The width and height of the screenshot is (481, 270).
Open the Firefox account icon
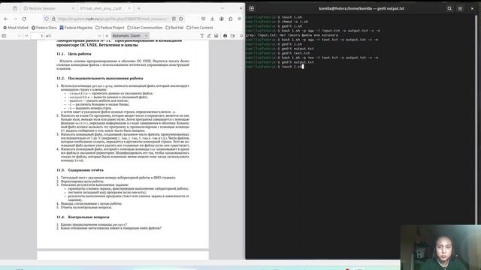click(x=222, y=19)
